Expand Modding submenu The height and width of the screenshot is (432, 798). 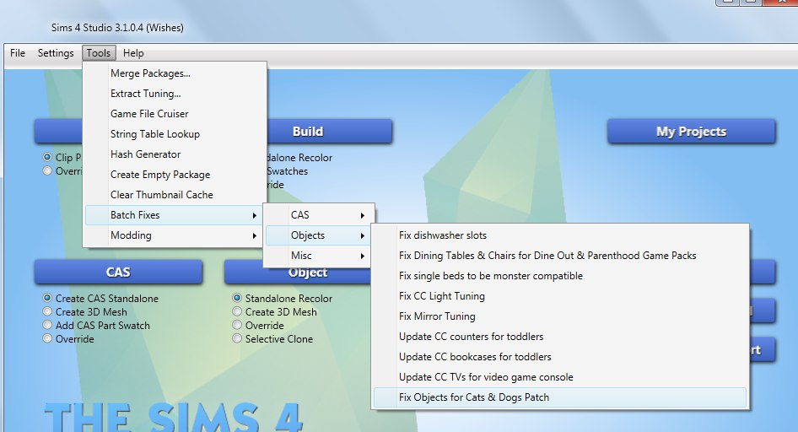click(x=175, y=235)
